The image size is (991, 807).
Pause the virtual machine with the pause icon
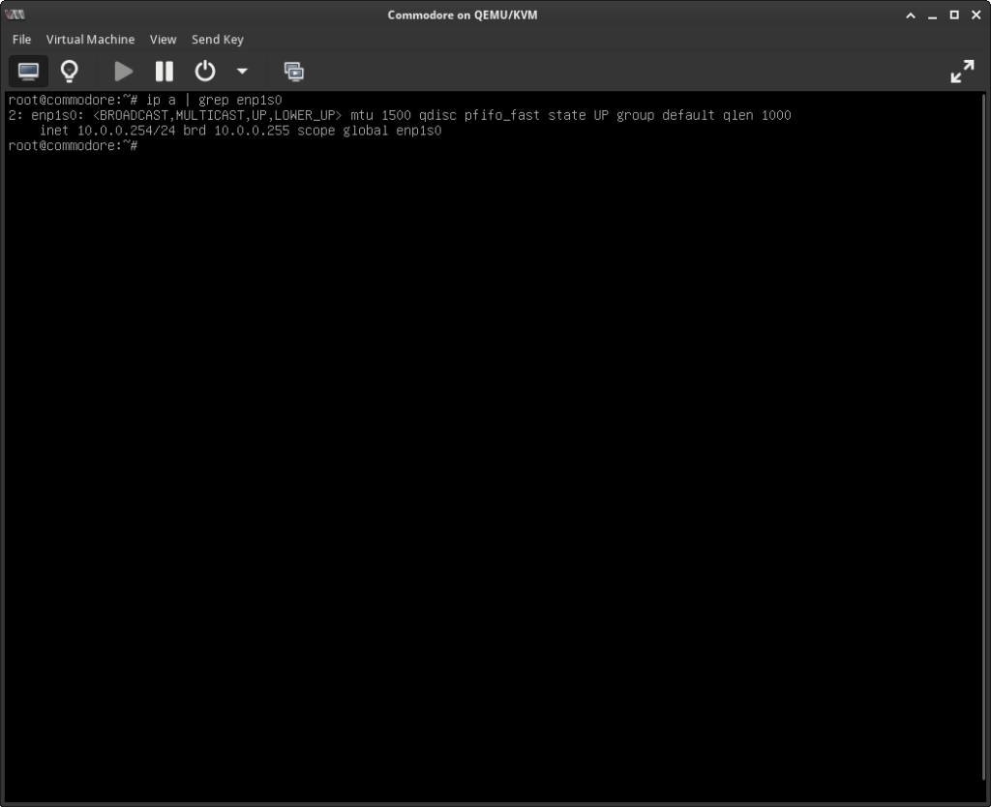pos(164,71)
